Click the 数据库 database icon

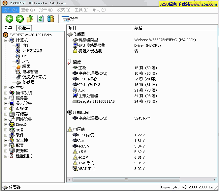[12, 151]
